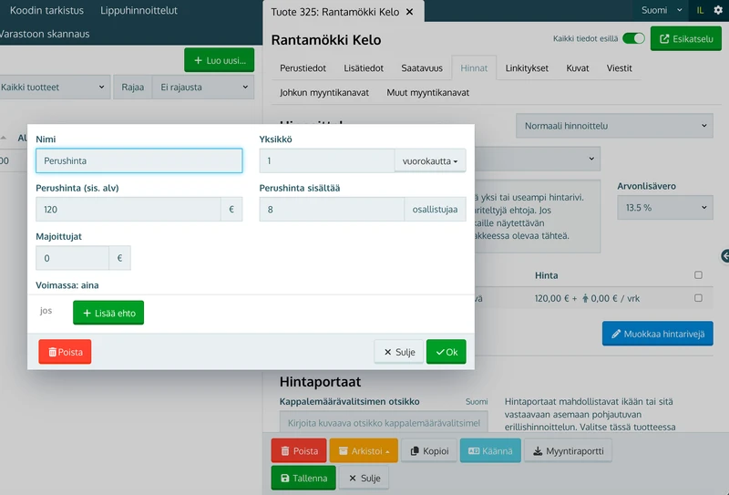The height and width of the screenshot is (495, 729).
Task: Click the sort arrow in the product list header
Action: point(4,138)
